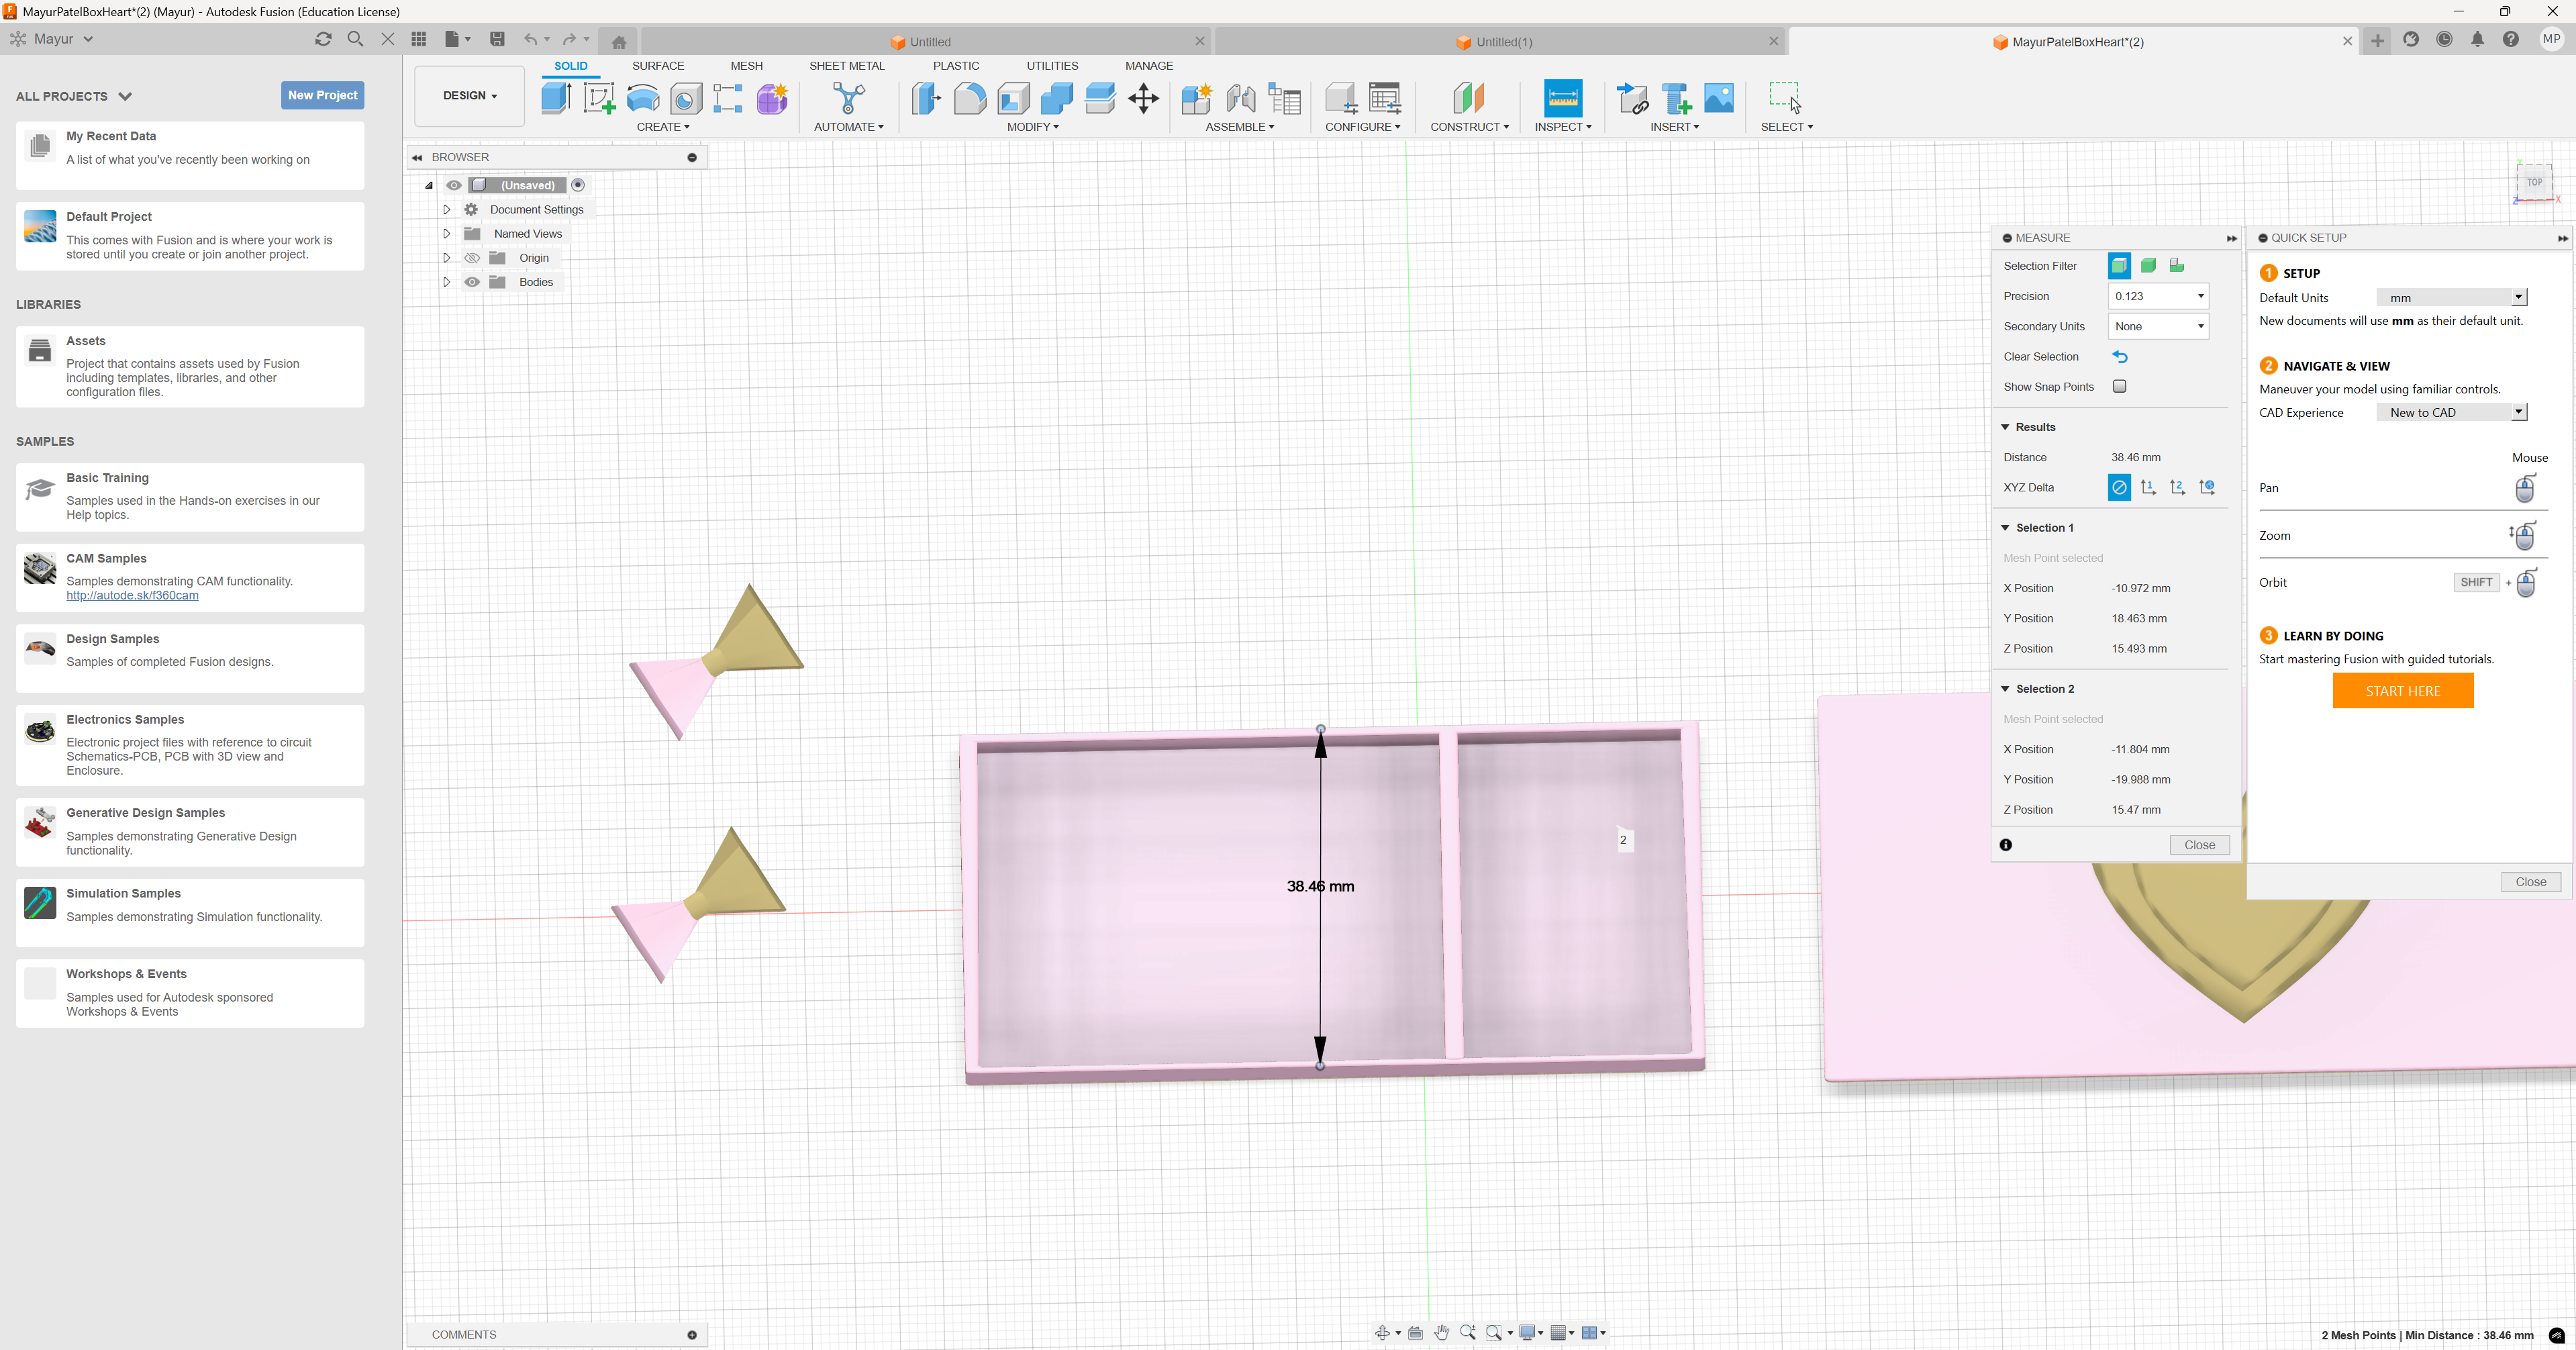Open the Extrude tool in Create
The height and width of the screenshot is (1350, 2576).
556,98
